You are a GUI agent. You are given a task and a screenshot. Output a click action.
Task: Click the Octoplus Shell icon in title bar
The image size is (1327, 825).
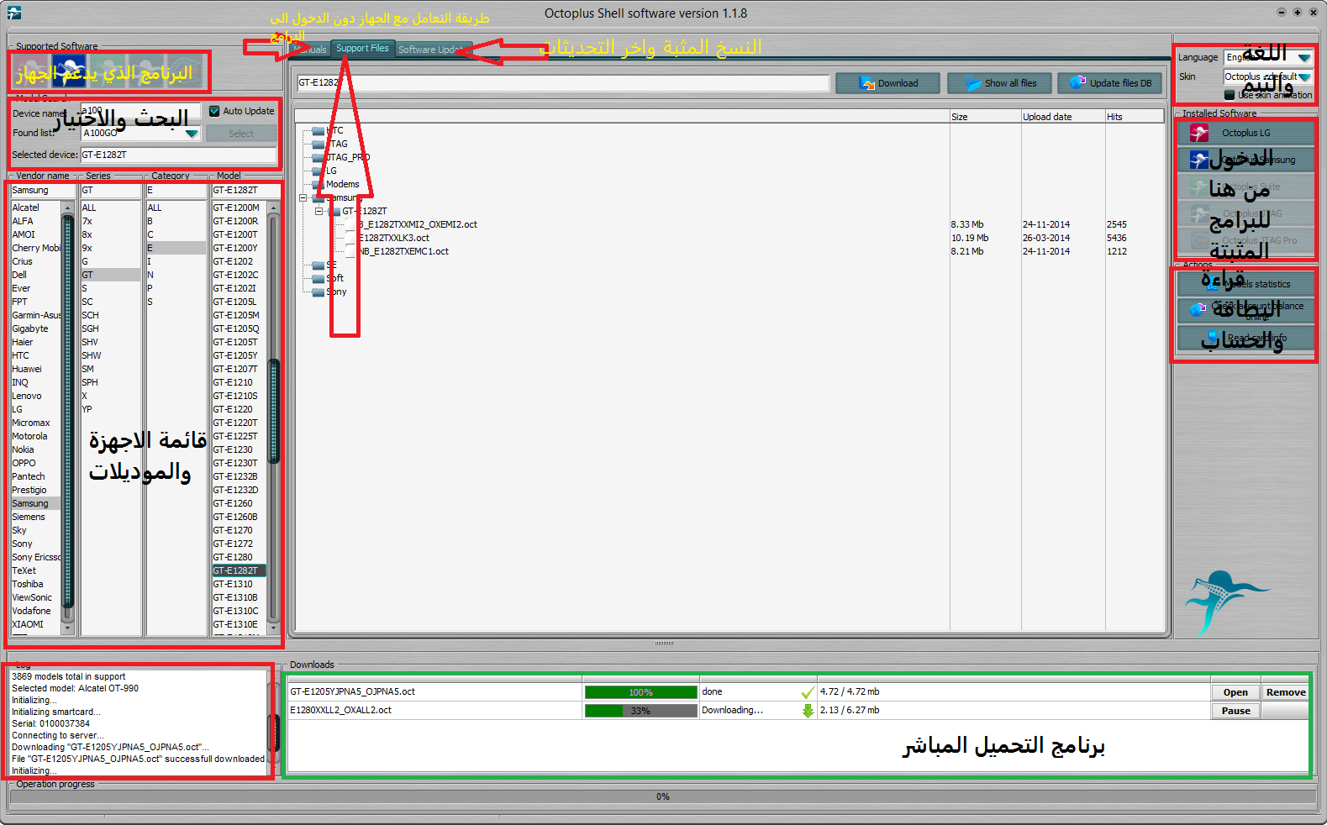point(13,13)
